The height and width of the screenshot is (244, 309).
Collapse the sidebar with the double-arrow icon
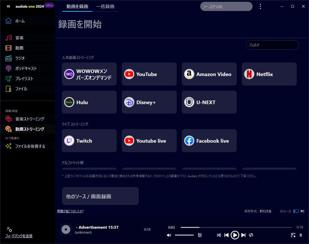[x=8, y=6]
